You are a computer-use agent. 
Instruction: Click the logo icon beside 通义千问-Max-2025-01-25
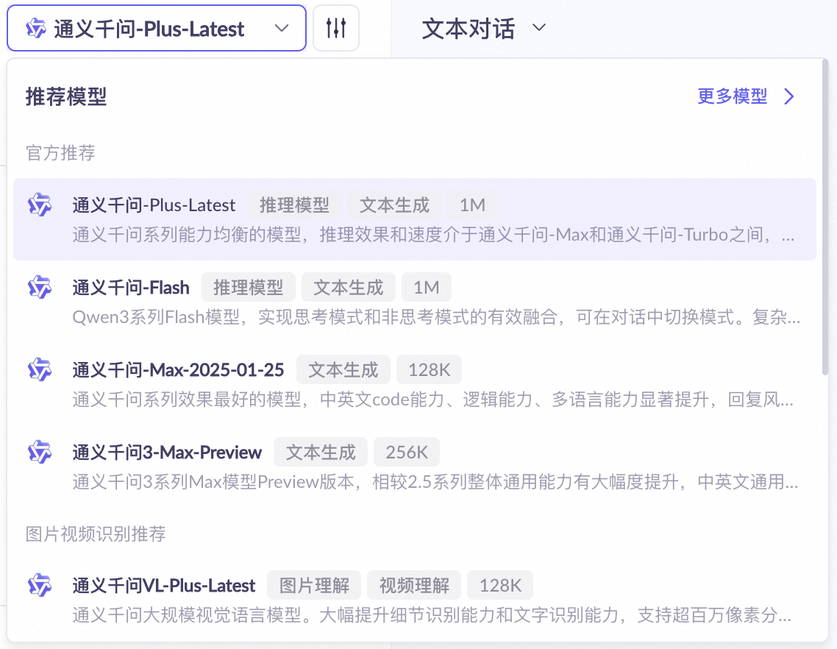click(x=40, y=369)
